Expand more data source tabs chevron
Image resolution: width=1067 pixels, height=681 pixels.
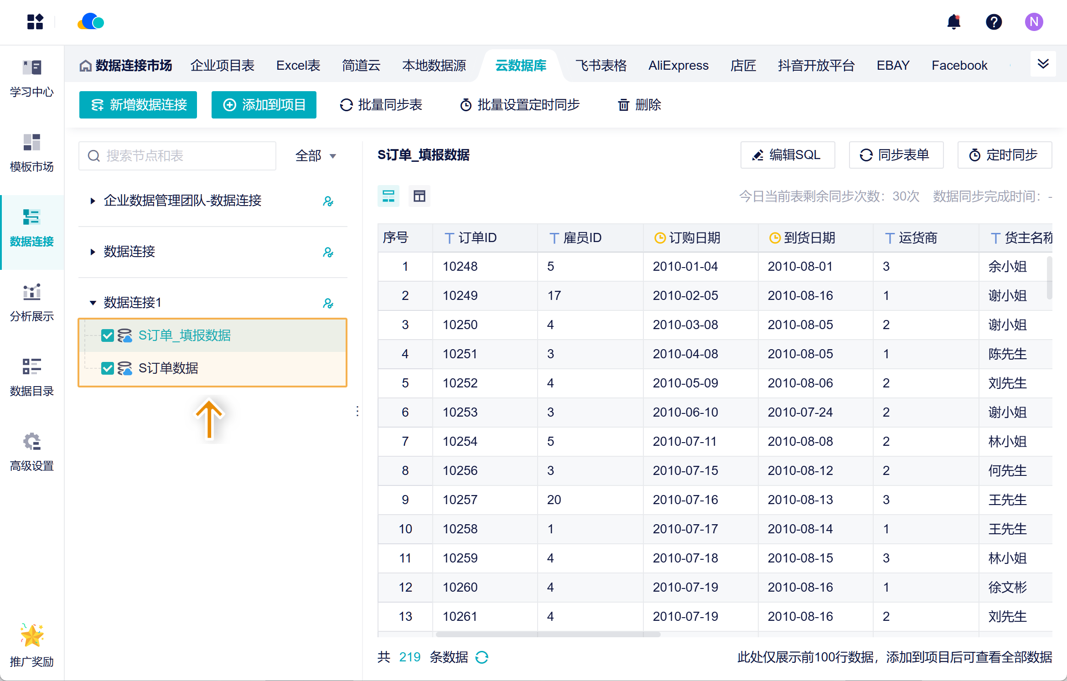pos(1043,64)
